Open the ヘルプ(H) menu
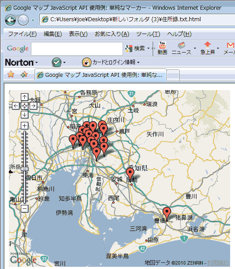 pyautogui.click(x=179, y=34)
